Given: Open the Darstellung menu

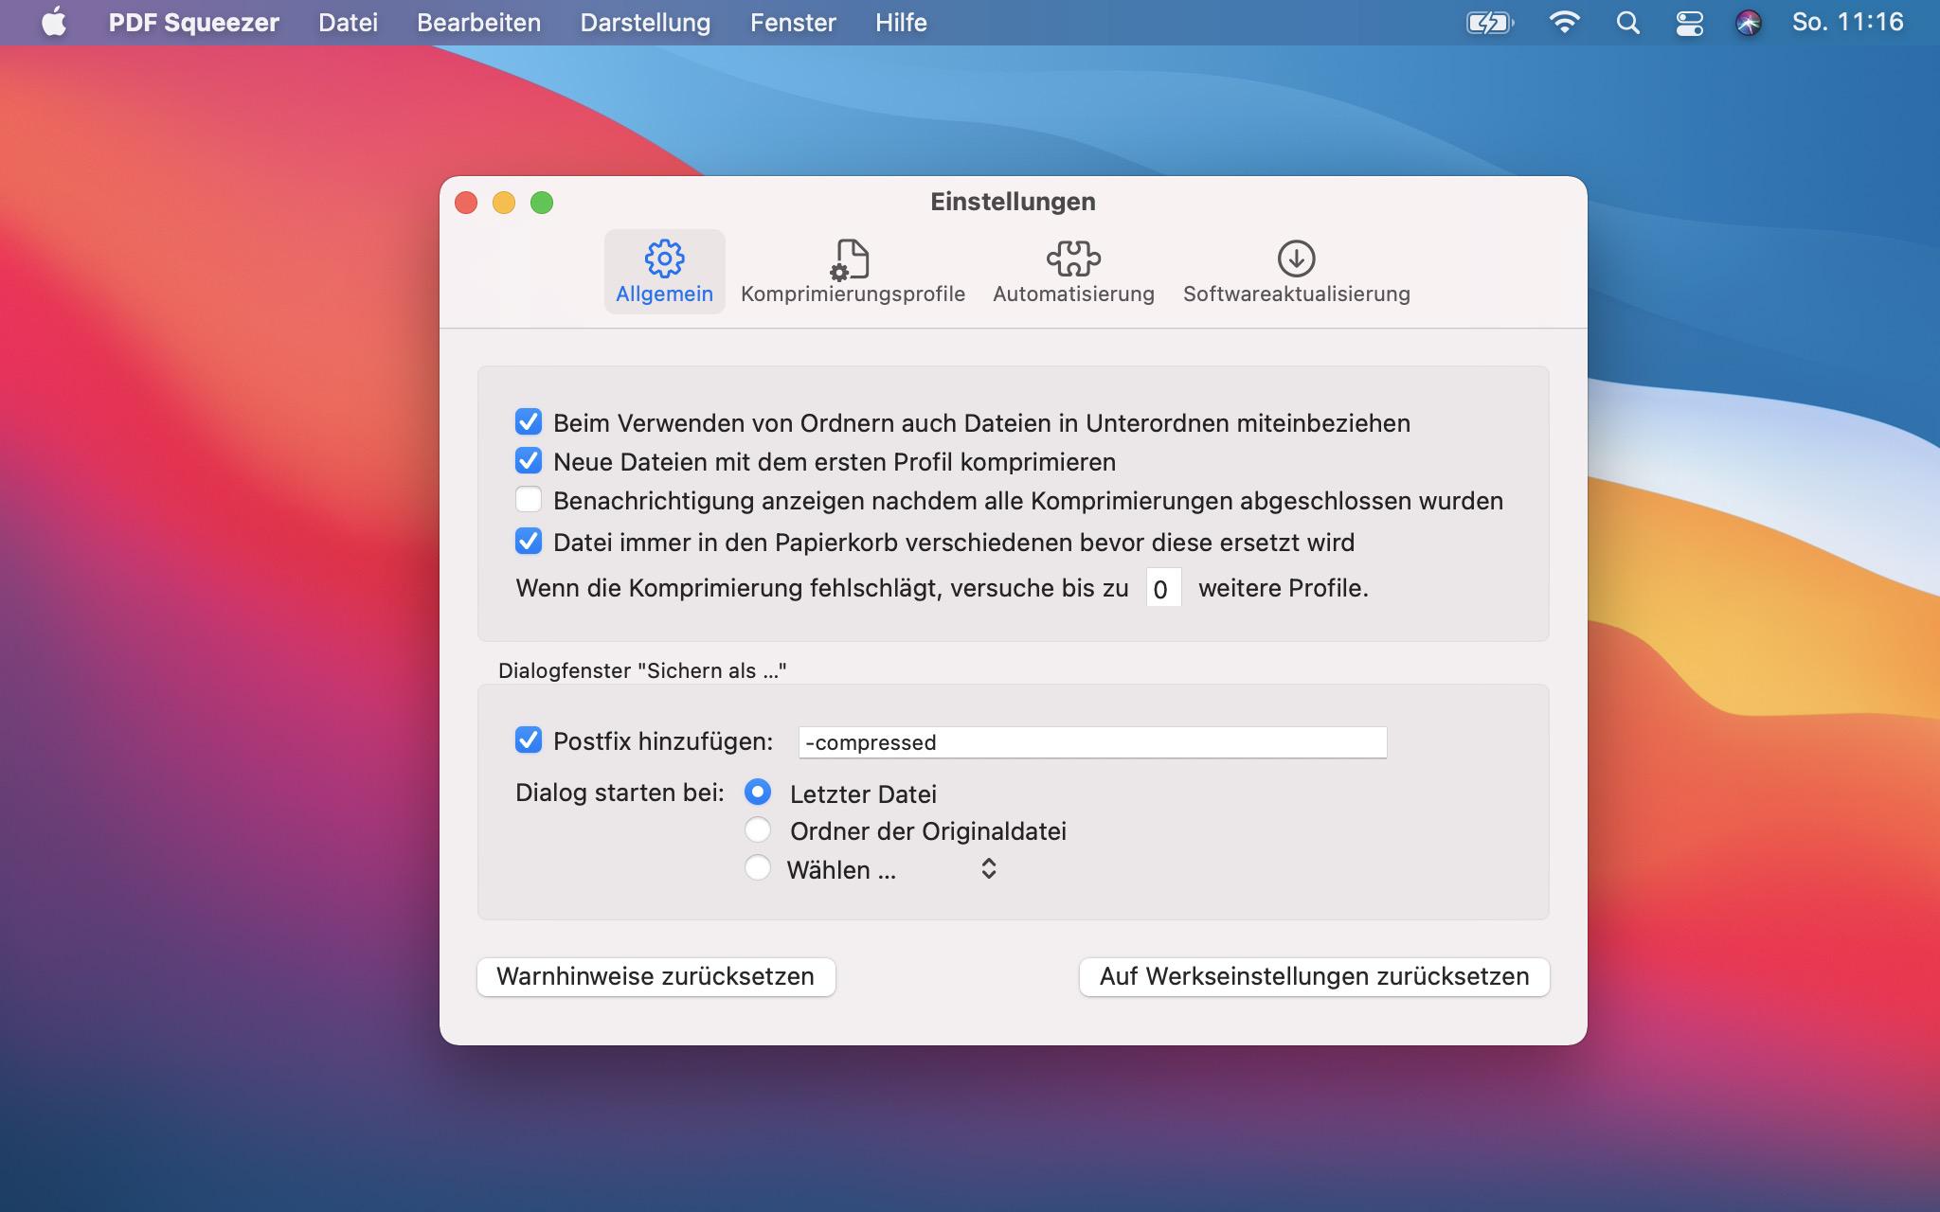Looking at the screenshot, I should 645,23.
